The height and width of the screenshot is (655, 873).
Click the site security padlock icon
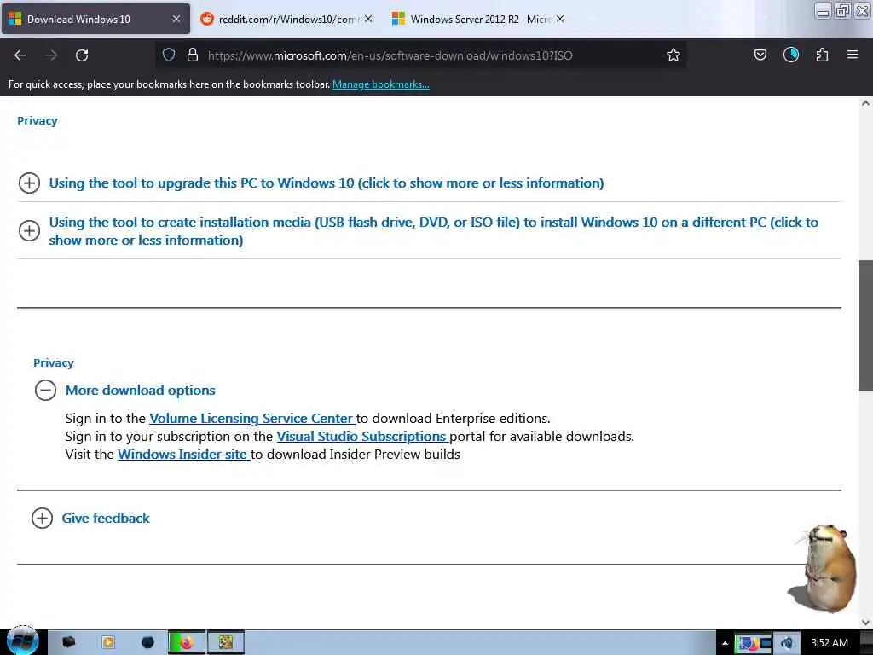click(x=193, y=55)
